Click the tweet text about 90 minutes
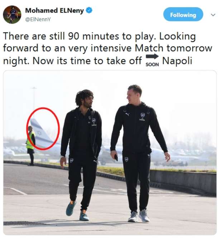The image size is (222, 240). point(107,49)
